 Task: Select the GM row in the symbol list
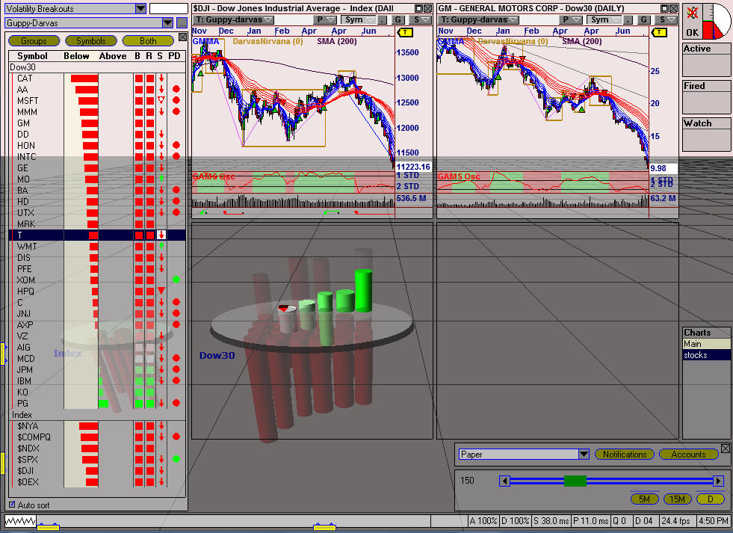97,123
